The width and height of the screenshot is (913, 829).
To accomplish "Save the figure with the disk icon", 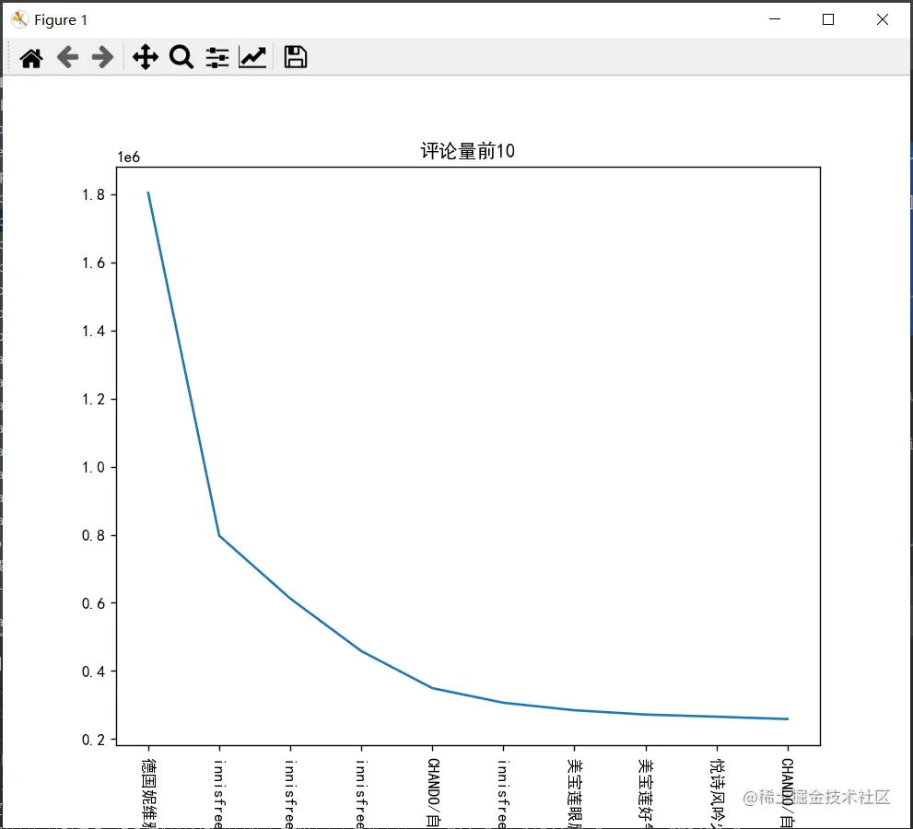I will click(x=295, y=58).
